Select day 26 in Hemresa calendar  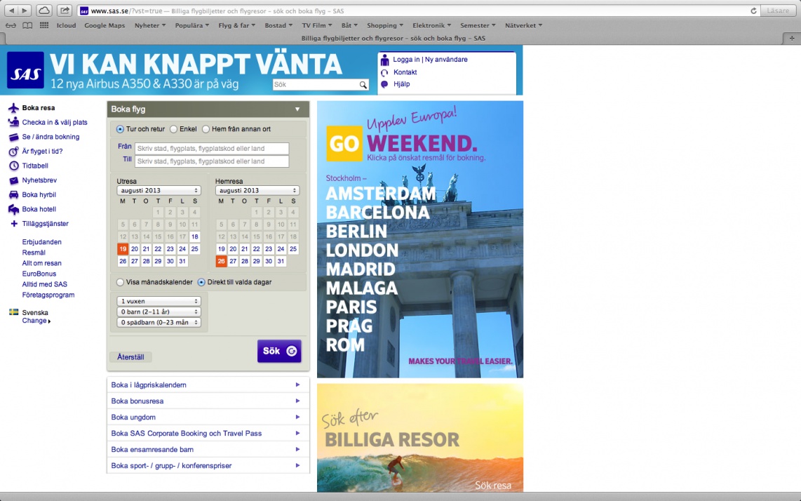(x=221, y=261)
